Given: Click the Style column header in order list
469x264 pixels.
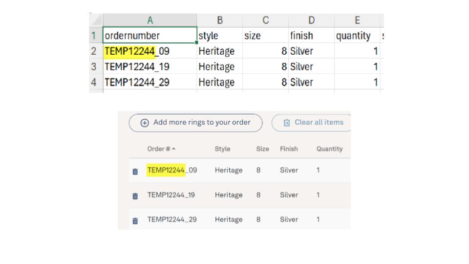Looking at the screenshot, I should (x=223, y=149).
